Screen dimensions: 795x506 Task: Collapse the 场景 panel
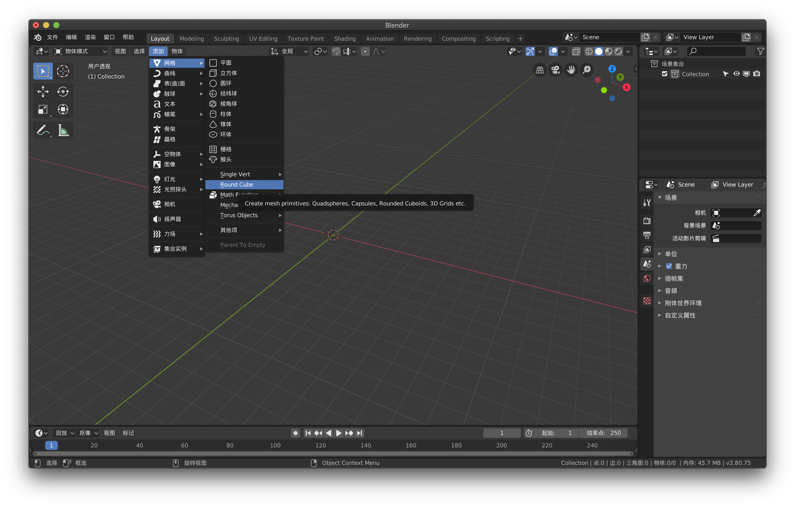click(671, 197)
